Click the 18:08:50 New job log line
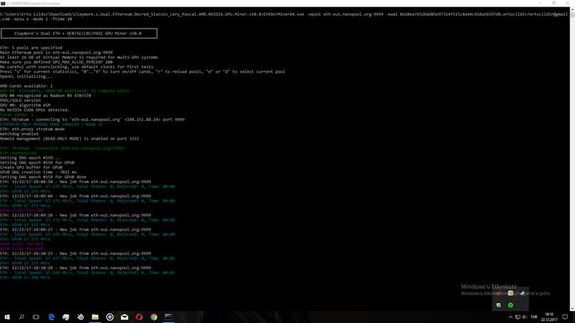Screen dimensions: 575x323 [x=75, y=182]
